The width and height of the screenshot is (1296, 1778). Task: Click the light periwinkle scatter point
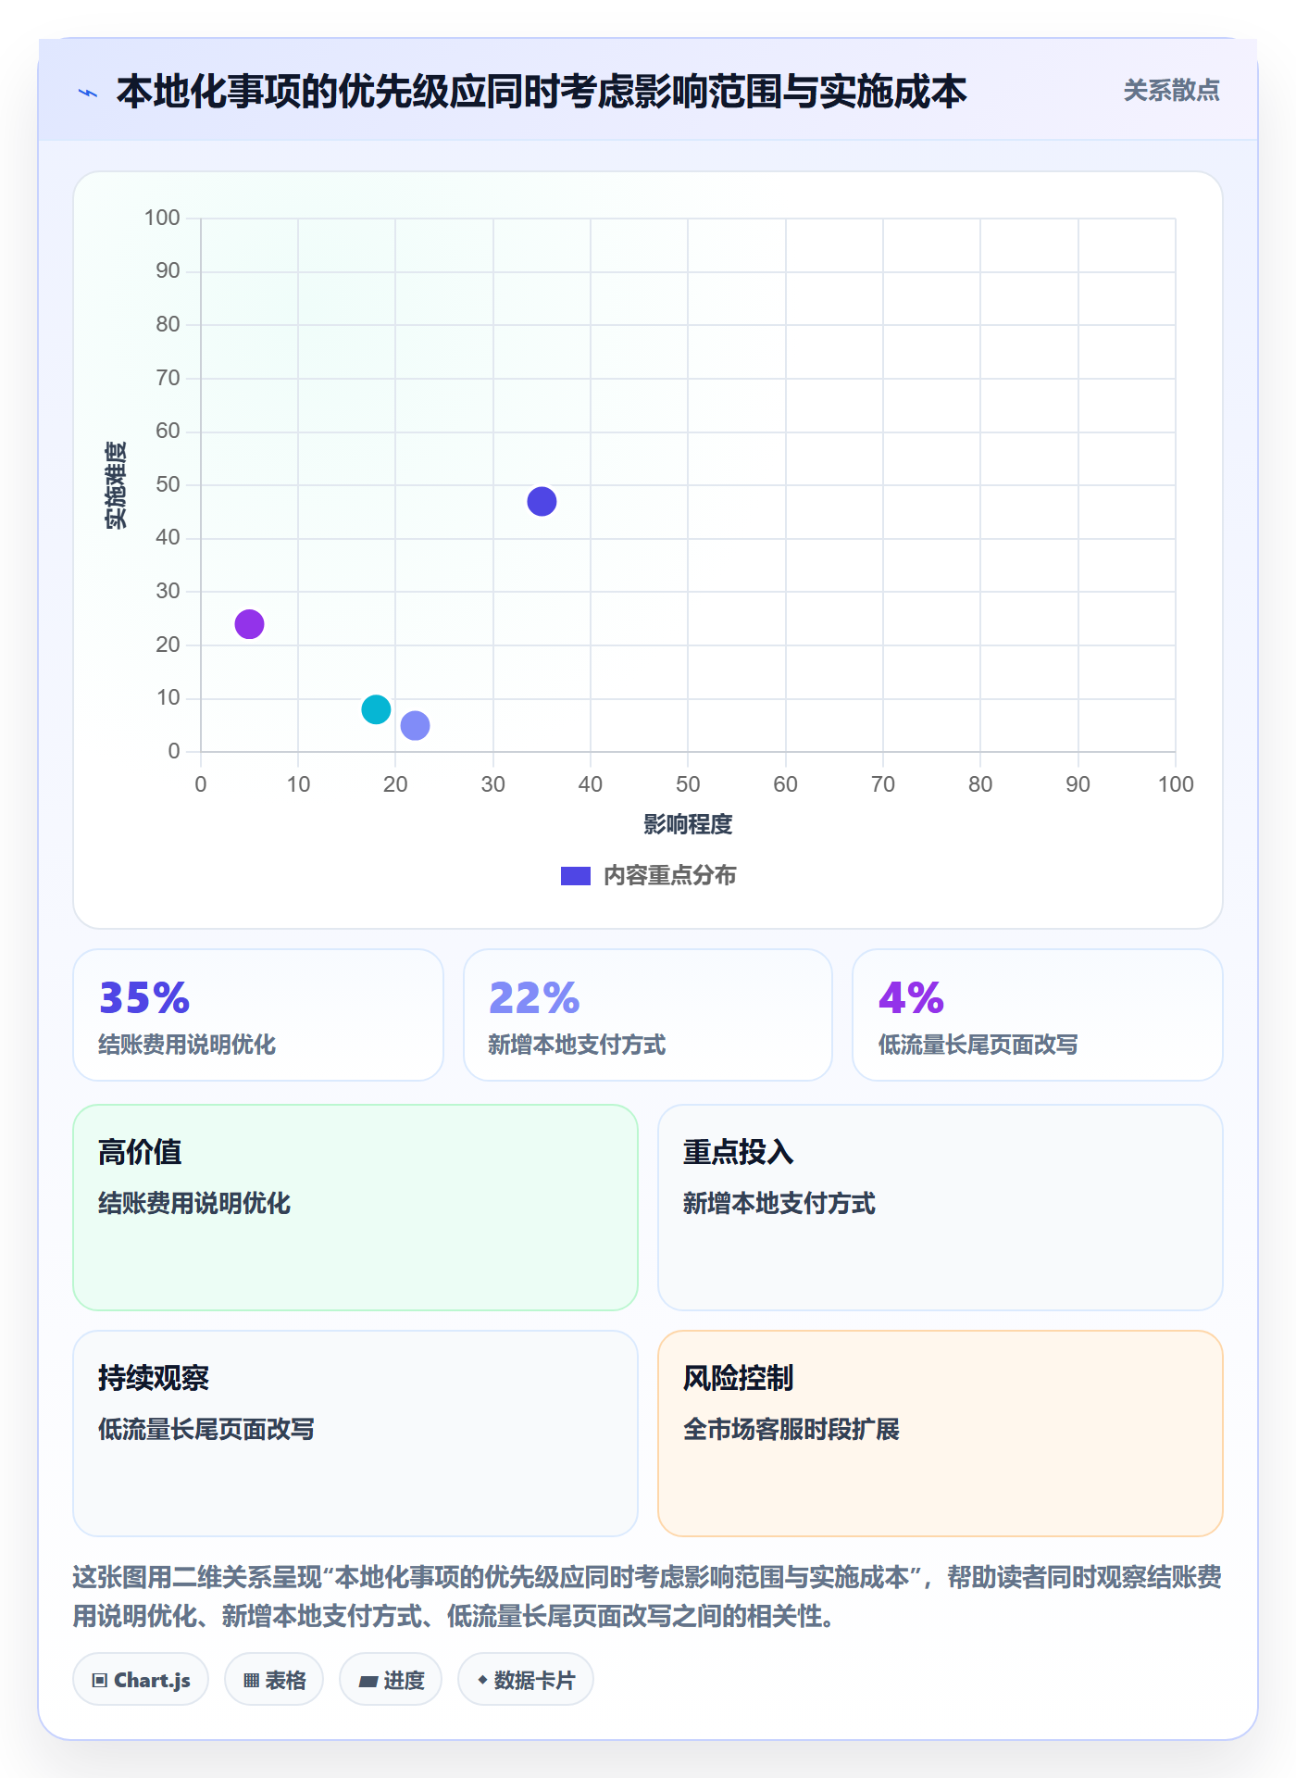415,725
